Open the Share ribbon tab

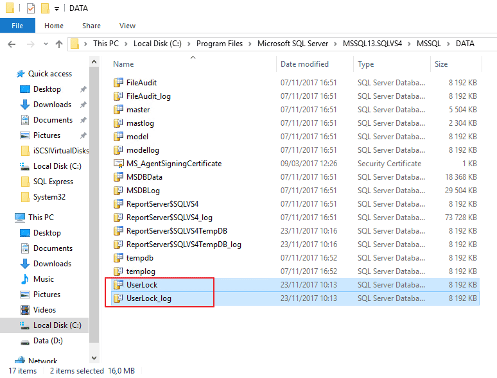point(92,26)
